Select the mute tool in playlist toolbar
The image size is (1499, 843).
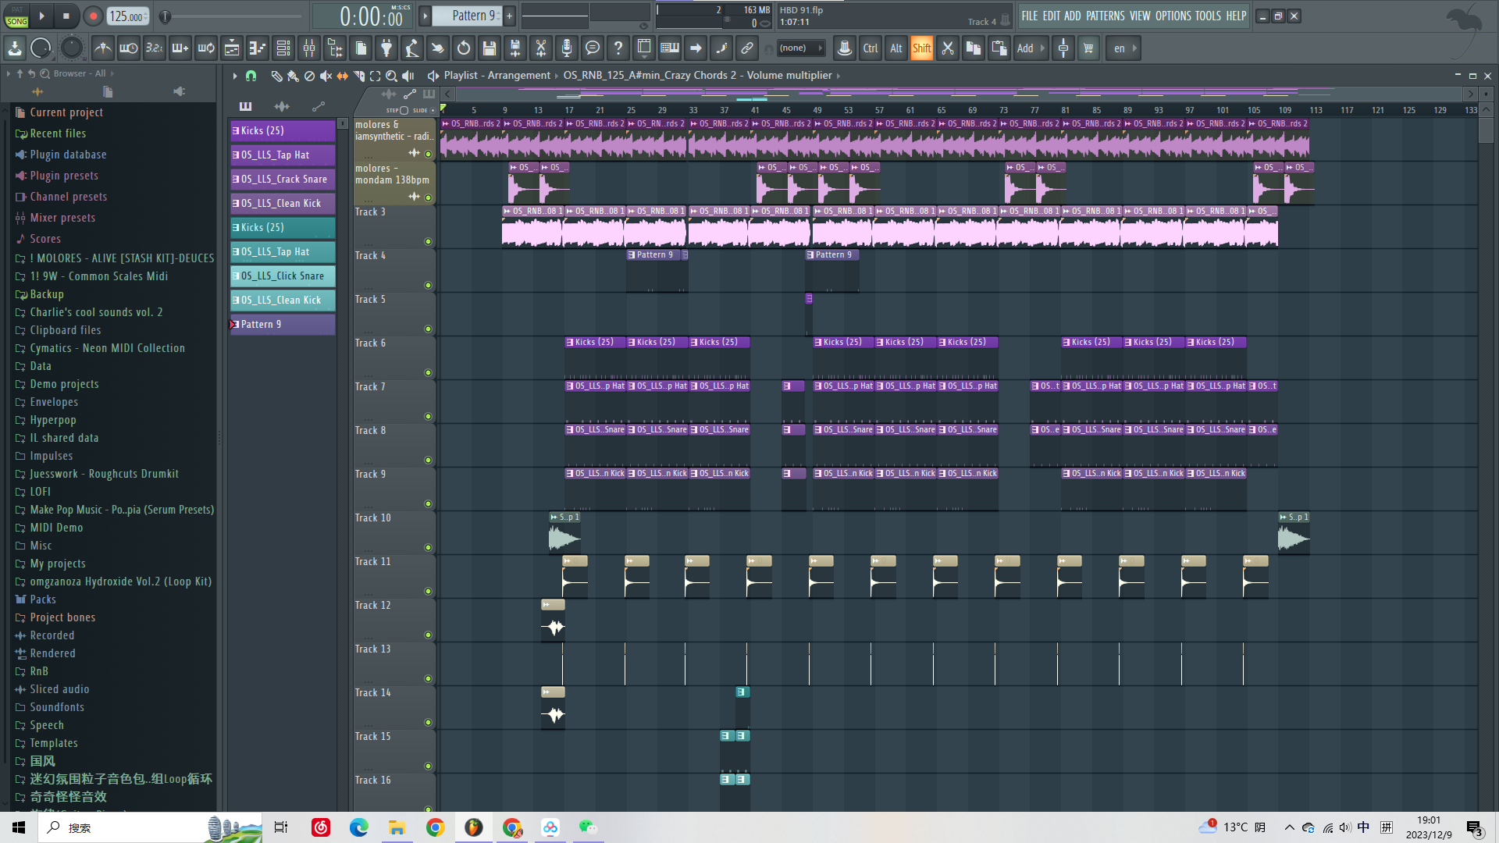click(x=326, y=76)
